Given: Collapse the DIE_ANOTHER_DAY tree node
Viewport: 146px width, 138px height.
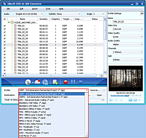Looking at the screenshot, I should [9, 22].
